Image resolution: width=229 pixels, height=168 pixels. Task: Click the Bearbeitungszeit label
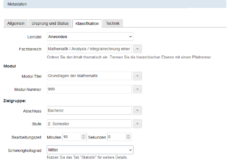(x=27, y=137)
